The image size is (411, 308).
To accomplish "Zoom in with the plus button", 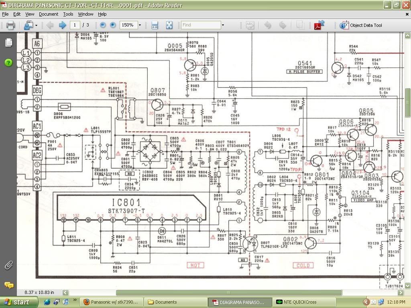I will pyautogui.click(x=113, y=25).
